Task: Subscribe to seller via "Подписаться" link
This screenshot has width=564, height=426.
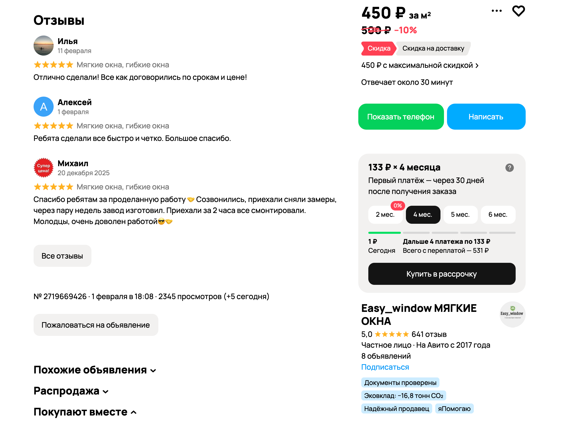Action: click(385, 367)
